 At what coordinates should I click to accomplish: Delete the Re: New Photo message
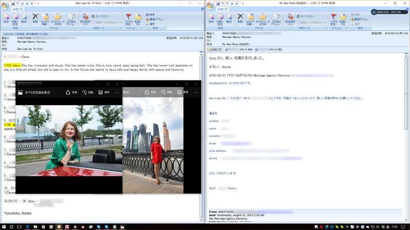240,18
